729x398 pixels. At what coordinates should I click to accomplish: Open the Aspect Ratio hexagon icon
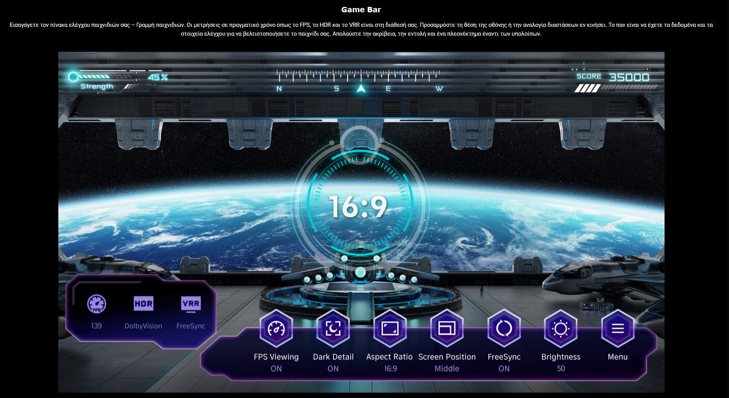(390, 329)
